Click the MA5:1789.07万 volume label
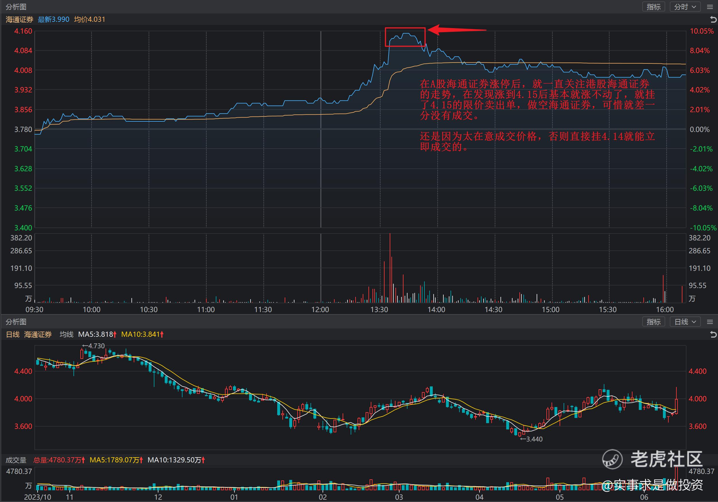718x502 pixels. [116, 460]
